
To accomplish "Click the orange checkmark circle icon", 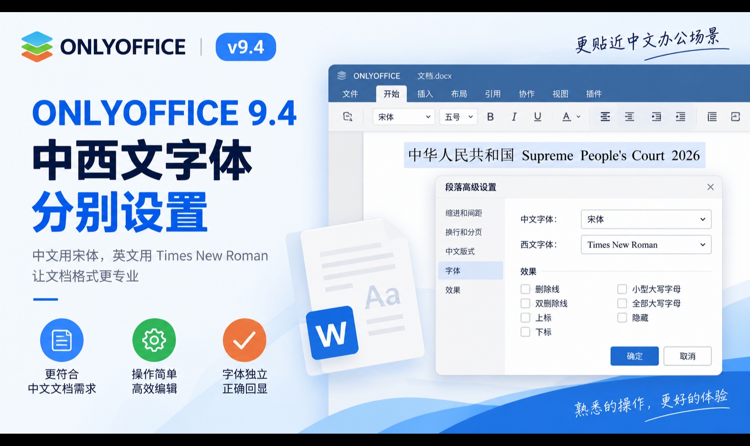I will pyautogui.click(x=244, y=340).
